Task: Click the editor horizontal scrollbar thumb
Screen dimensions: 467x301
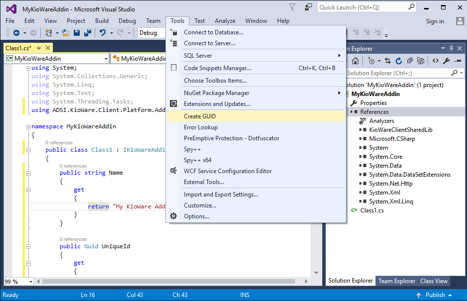Action: tap(168, 282)
